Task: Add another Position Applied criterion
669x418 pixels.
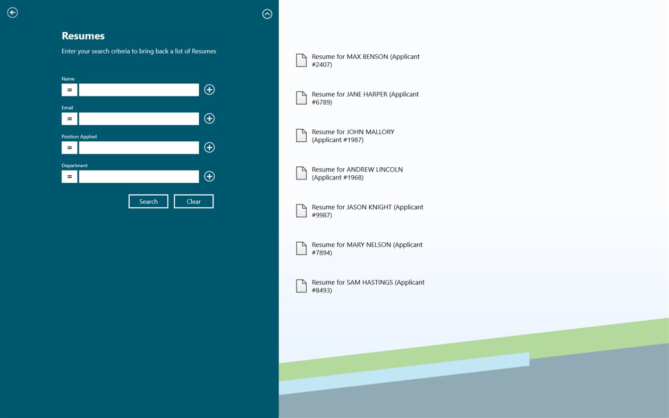Action: click(x=209, y=147)
